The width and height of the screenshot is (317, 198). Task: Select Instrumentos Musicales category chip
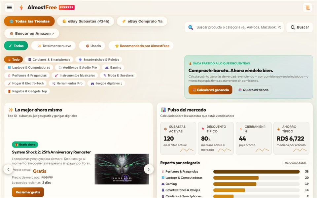pyautogui.click(x=75, y=75)
